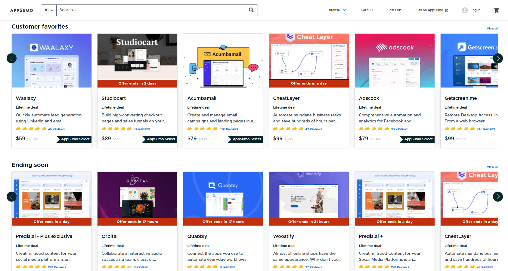Viewport: 508px width, 271px height.
Task: Open 8 Reviews on Orbital
Action: point(141,267)
